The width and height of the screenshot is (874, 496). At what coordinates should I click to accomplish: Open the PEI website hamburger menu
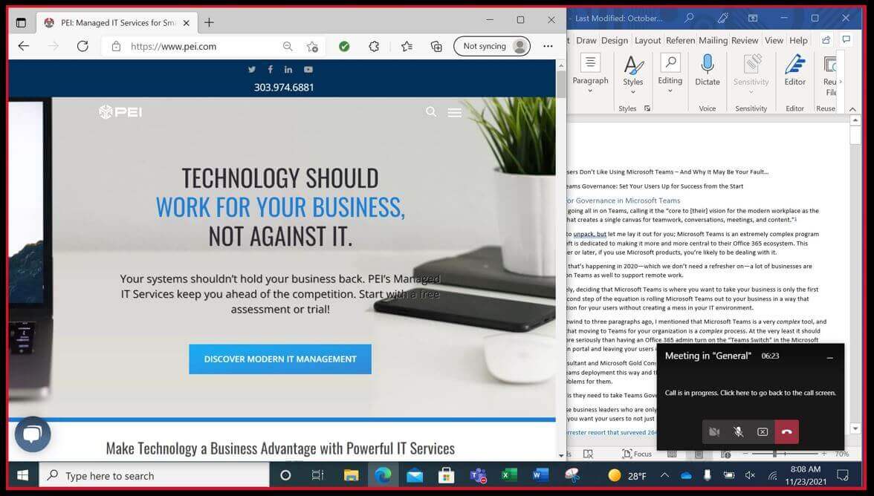[x=454, y=112]
